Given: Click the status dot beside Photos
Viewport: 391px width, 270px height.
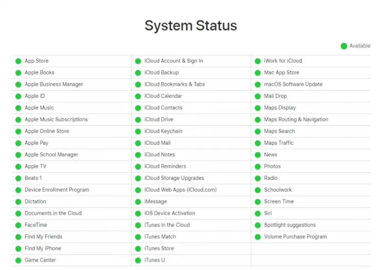Looking at the screenshot, I should (x=258, y=167).
